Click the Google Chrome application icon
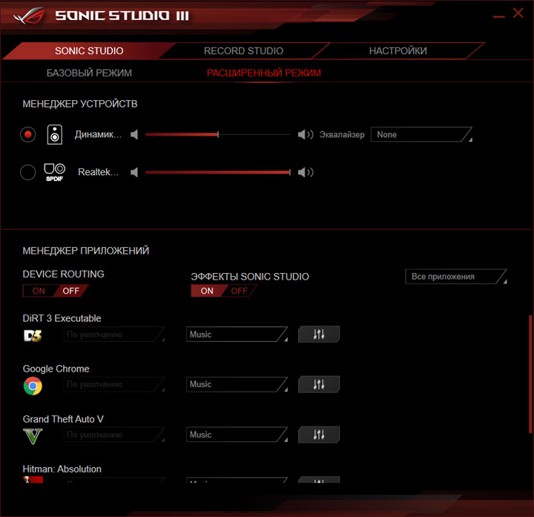 [x=33, y=386]
